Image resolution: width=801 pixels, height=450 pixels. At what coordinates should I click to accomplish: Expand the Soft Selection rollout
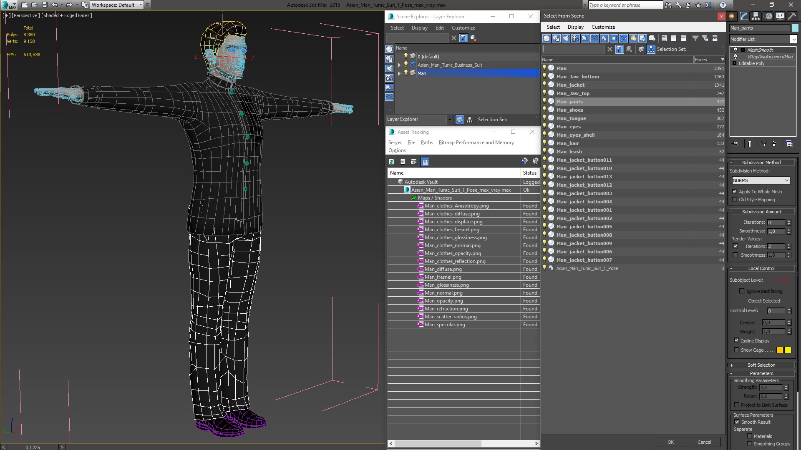pyautogui.click(x=761, y=365)
